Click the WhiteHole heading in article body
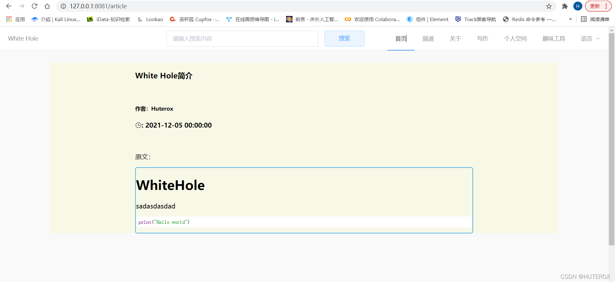Viewport: 615px width, 282px height. pyautogui.click(x=170, y=185)
